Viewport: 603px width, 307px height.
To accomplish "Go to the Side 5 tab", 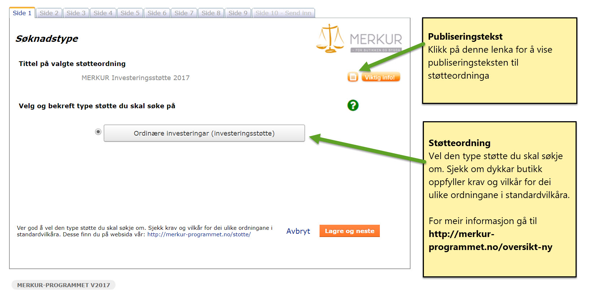I will tap(130, 13).
